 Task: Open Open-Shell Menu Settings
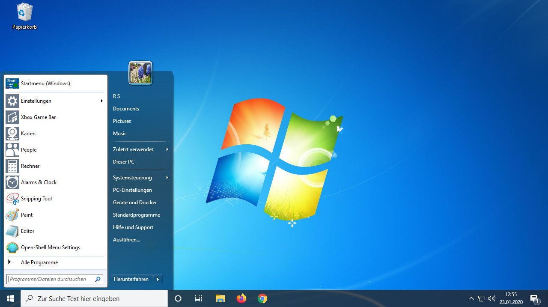coord(50,247)
